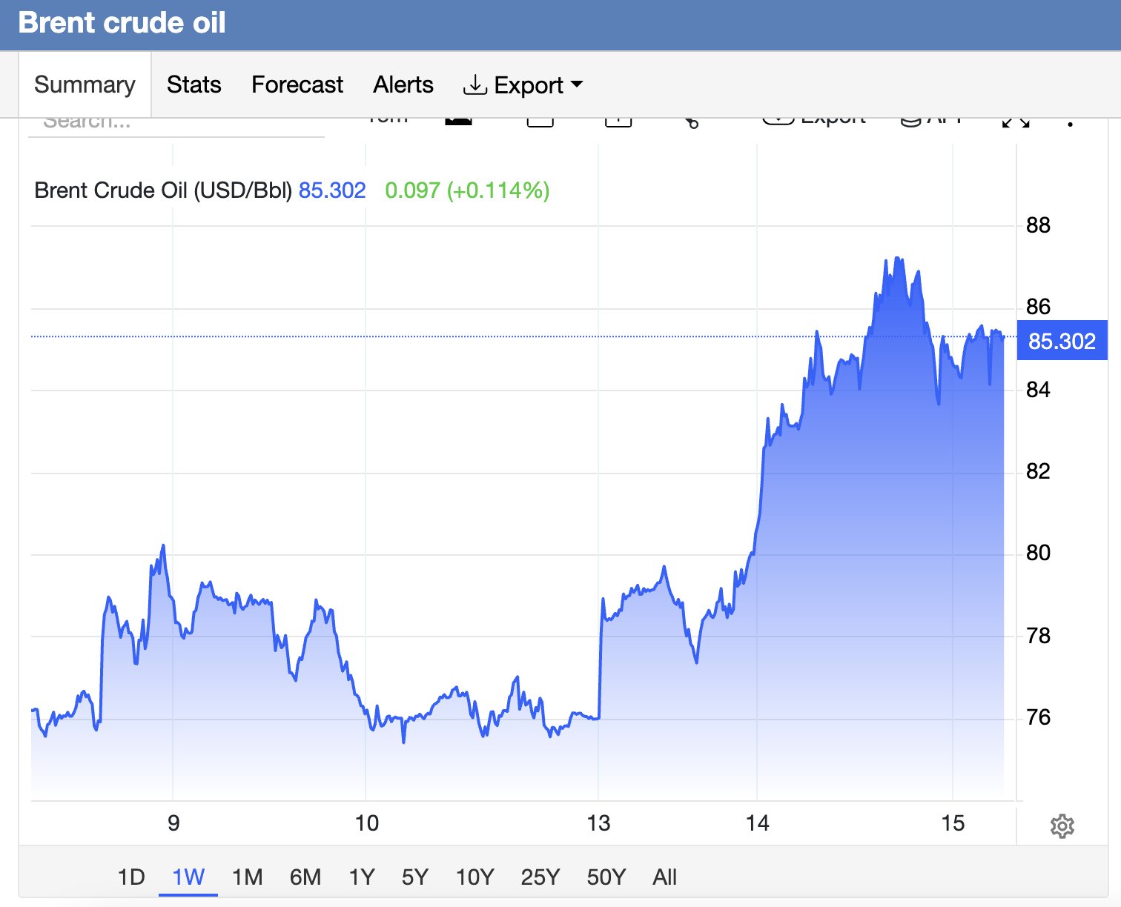Open the Export dropdown caret
This screenshot has height=907, width=1121.
pos(577,85)
